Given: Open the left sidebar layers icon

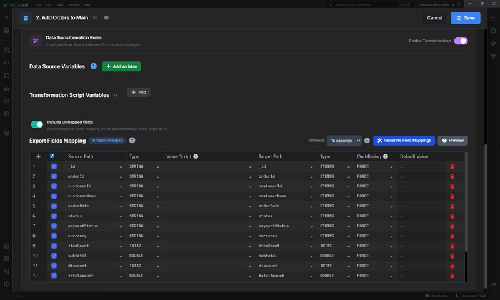Looking at the screenshot, I should coord(7,133).
